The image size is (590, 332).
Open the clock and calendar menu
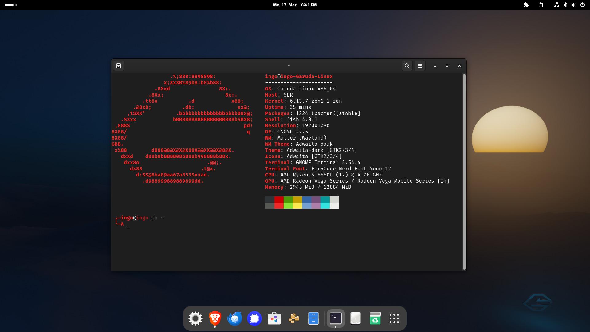tap(295, 5)
